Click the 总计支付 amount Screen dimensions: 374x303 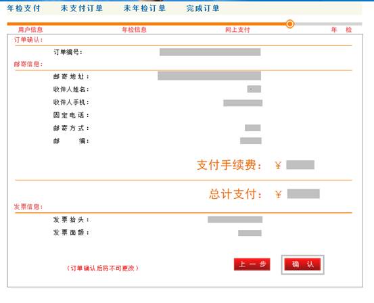304,193
